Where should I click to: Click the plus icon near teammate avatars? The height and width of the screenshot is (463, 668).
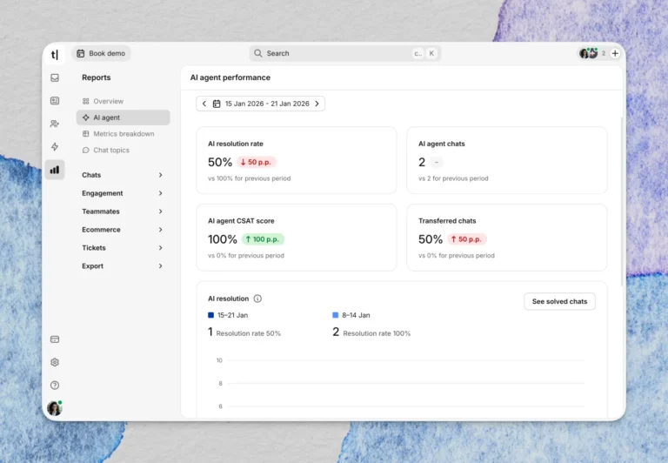(615, 53)
